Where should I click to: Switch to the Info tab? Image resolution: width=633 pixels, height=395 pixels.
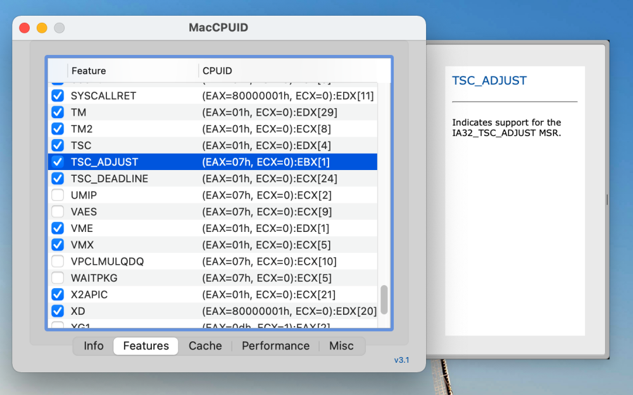coord(94,346)
